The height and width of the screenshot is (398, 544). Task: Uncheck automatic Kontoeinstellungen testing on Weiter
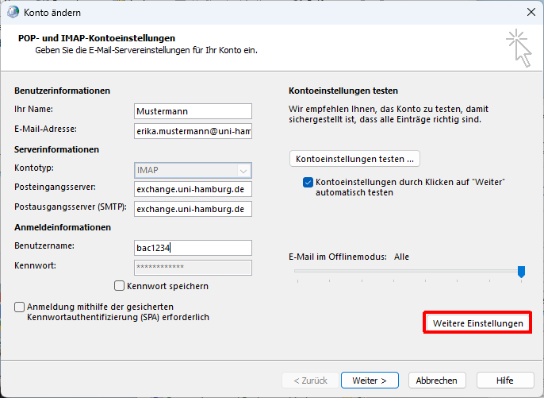coord(308,182)
